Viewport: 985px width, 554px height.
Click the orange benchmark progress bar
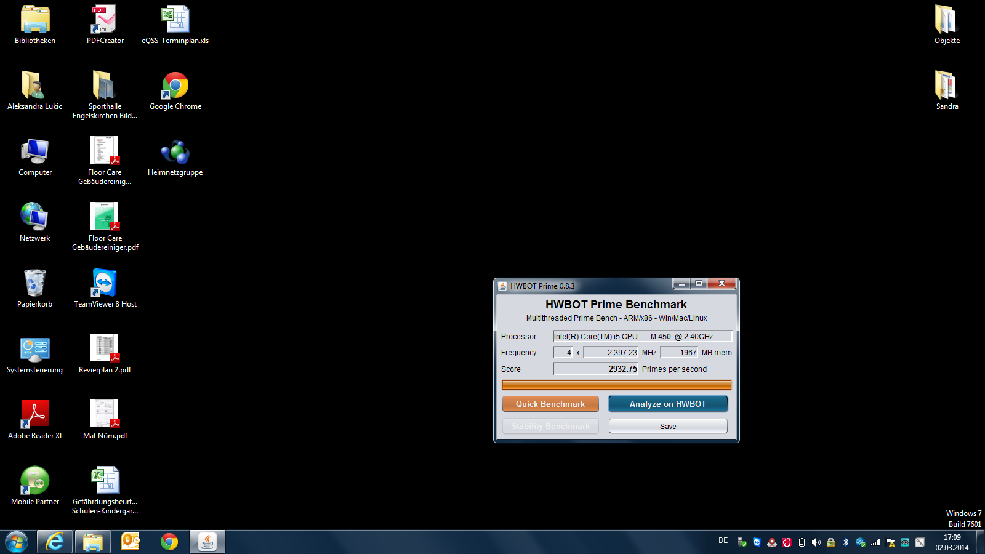(x=616, y=385)
